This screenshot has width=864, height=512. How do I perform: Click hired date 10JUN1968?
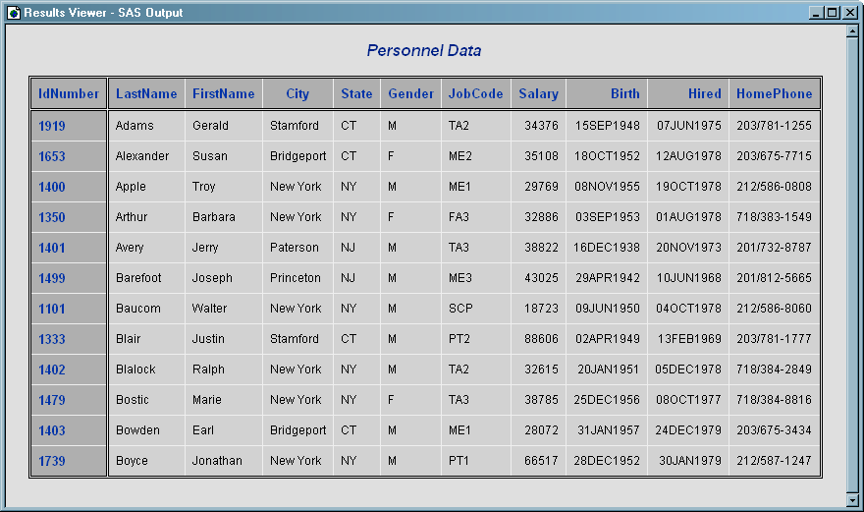(x=689, y=278)
